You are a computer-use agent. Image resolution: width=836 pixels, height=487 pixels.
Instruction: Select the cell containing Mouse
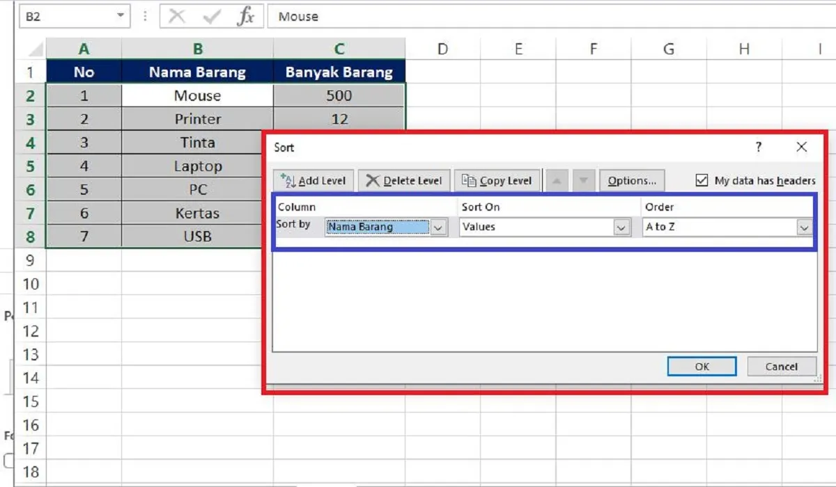(x=198, y=95)
